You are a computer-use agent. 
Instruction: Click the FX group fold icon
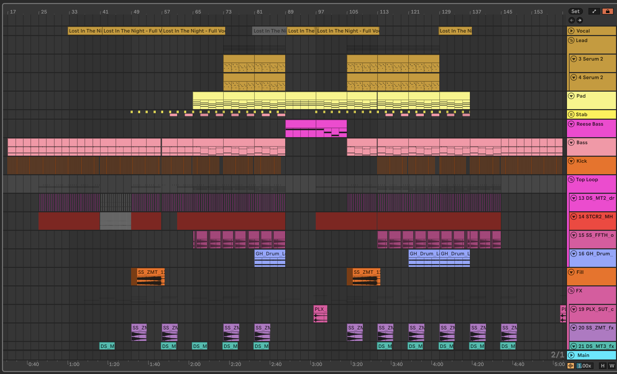pyautogui.click(x=571, y=291)
